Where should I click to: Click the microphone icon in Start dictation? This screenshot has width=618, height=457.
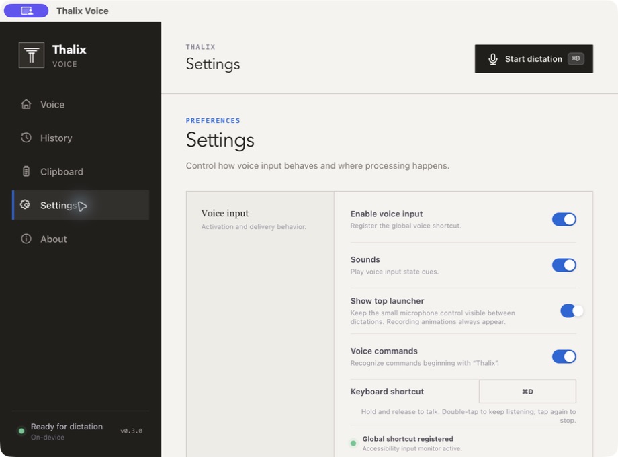tap(492, 58)
